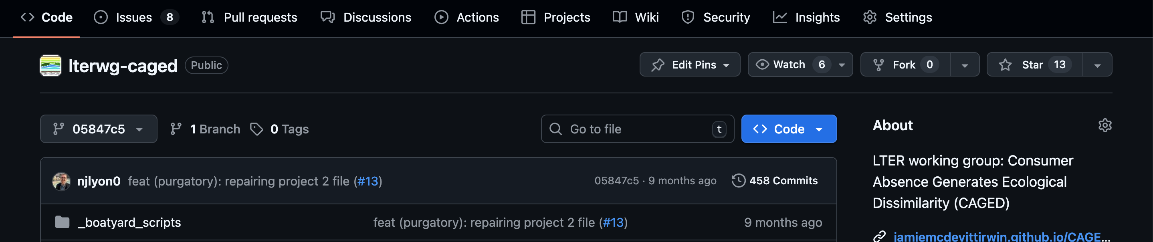1153x242 pixels.
Task: Click the branch icon beside 1 Branch
Action: tap(176, 129)
